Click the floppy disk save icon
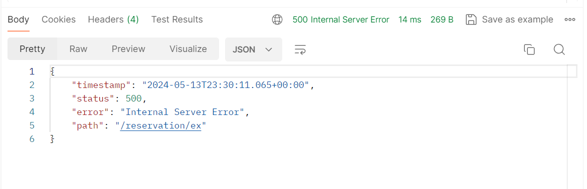Image resolution: width=587 pixels, height=189 pixels. click(471, 19)
